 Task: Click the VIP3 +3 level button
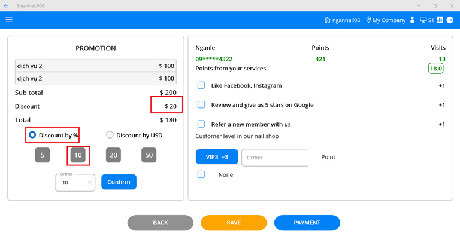[217, 157]
